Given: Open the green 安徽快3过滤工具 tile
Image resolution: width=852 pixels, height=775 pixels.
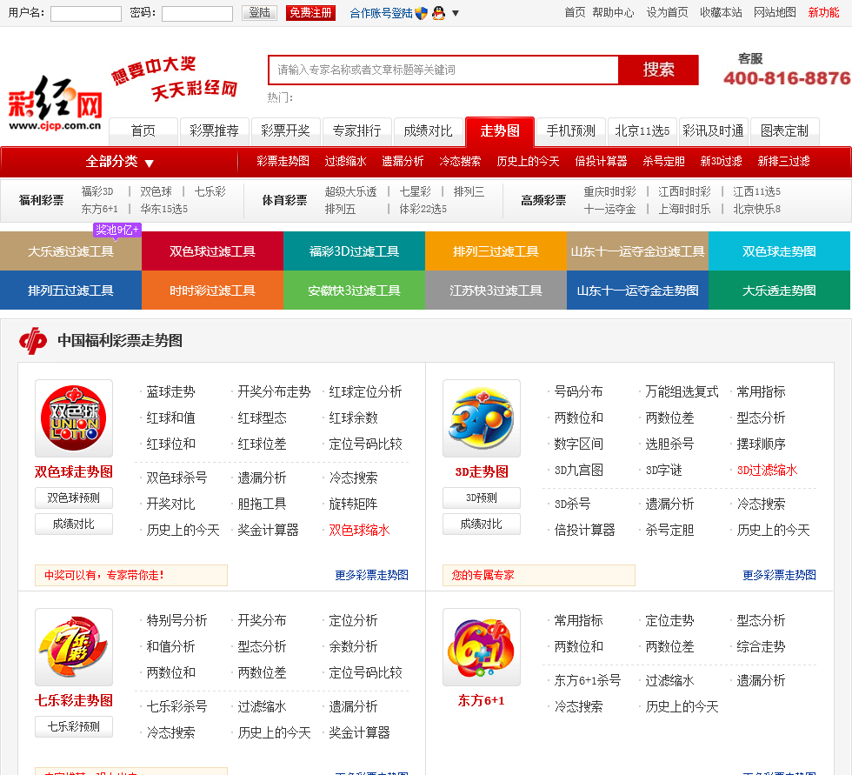Looking at the screenshot, I should click(355, 291).
